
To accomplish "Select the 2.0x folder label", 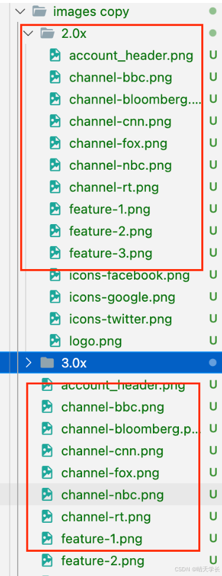I will (x=74, y=34).
